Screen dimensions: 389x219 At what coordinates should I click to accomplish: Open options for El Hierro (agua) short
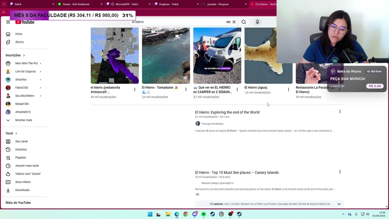point(288,89)
